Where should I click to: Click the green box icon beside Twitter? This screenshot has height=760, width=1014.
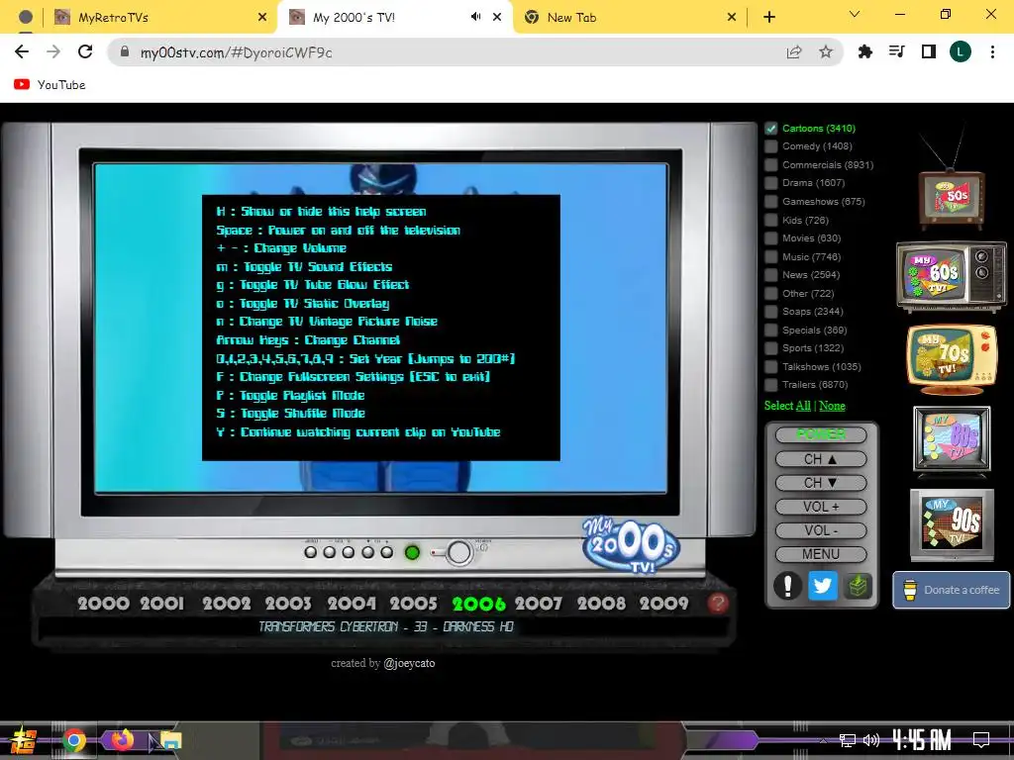(x=858, y=586)
